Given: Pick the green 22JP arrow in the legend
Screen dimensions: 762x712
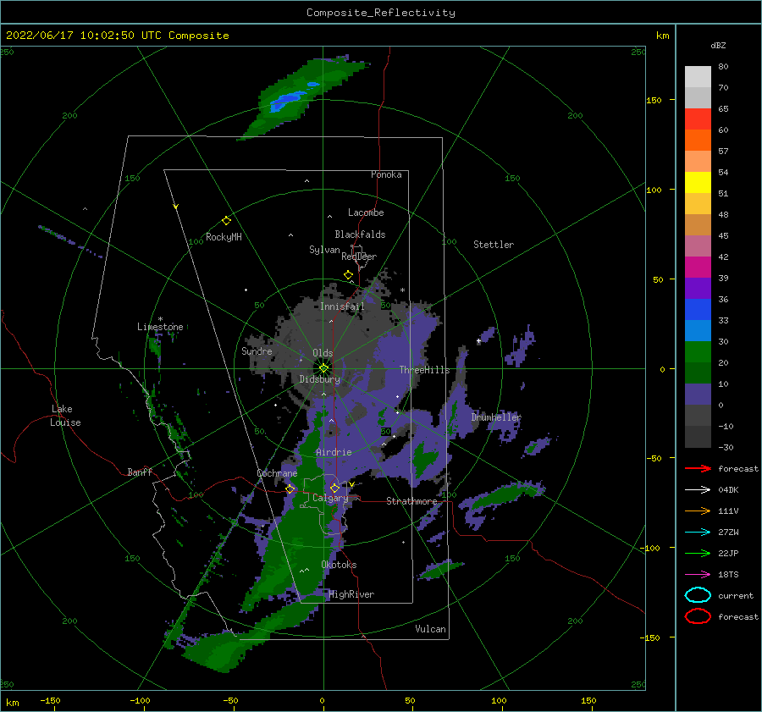Looking at the screenshot, I should (x=698, y=553).
